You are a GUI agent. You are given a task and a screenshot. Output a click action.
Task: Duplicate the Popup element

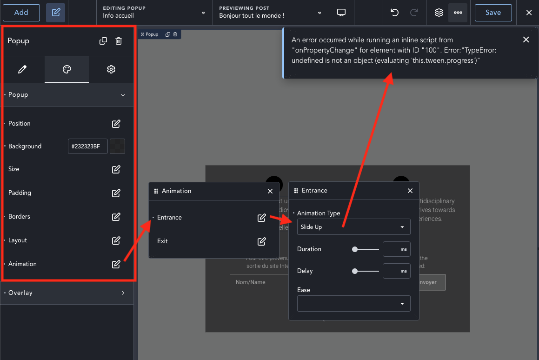(x=103, y=41)
